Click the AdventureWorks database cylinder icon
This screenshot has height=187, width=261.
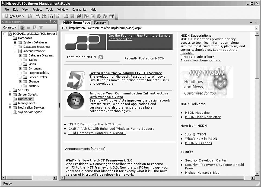[20, 51]
